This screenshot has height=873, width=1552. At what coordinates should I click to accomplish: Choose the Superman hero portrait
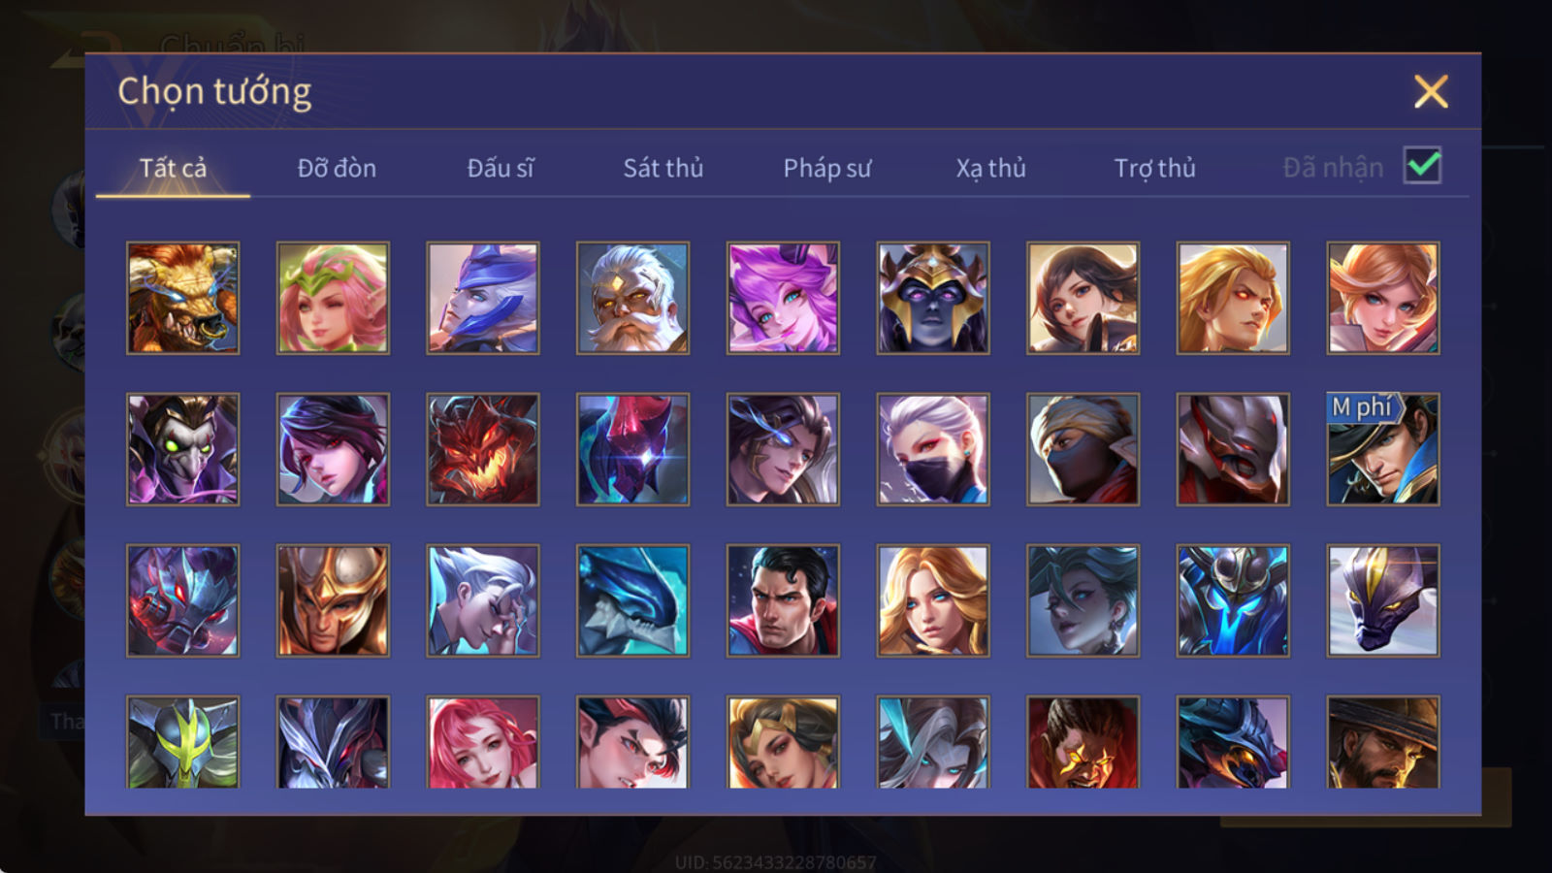point(783,600)
